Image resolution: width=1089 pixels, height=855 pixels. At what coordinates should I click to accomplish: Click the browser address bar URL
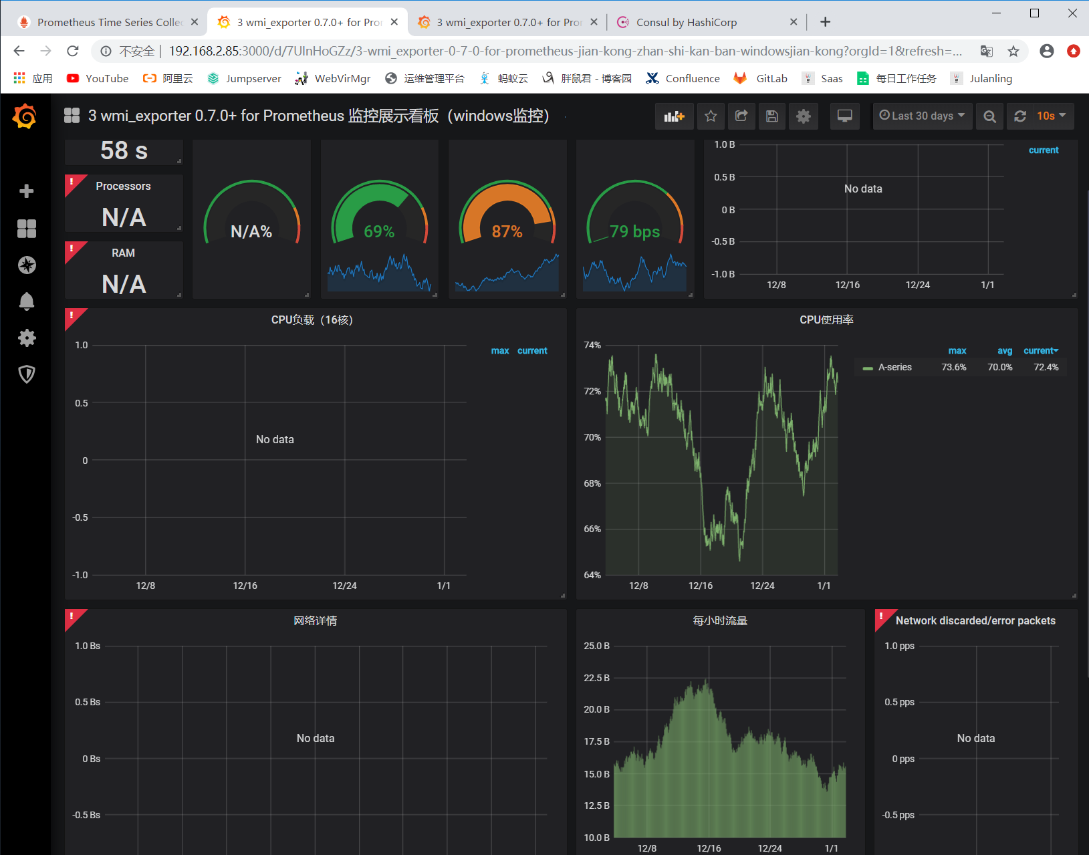pos(565,51)
